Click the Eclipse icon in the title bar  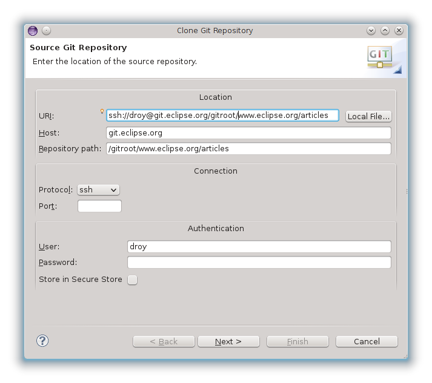click(x=33, y=30)
